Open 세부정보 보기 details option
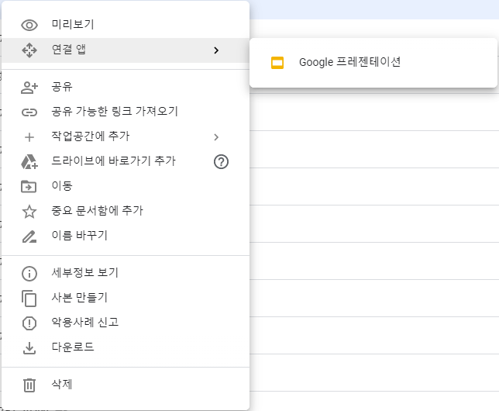 [84, 273]
